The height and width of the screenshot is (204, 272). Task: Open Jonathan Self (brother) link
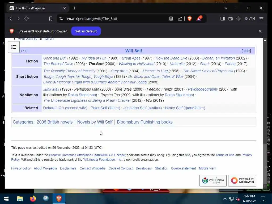tap(142, 108)
